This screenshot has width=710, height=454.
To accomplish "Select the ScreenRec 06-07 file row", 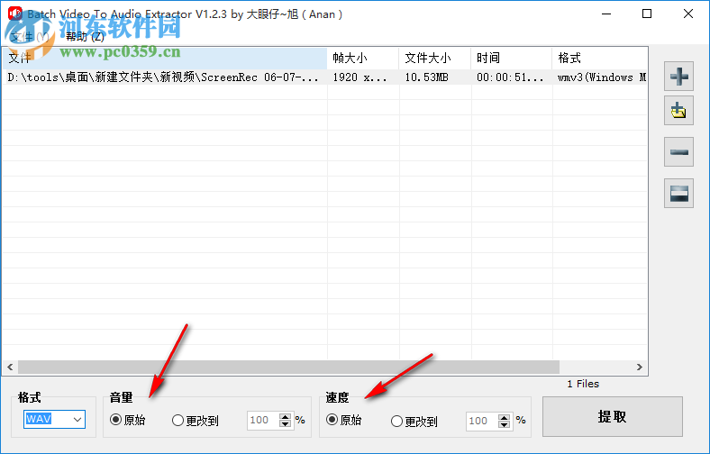I will click(324, 77).
